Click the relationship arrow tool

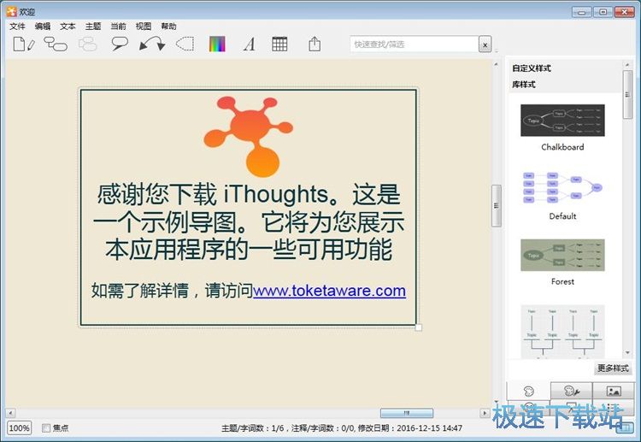[x=152, y=44]
